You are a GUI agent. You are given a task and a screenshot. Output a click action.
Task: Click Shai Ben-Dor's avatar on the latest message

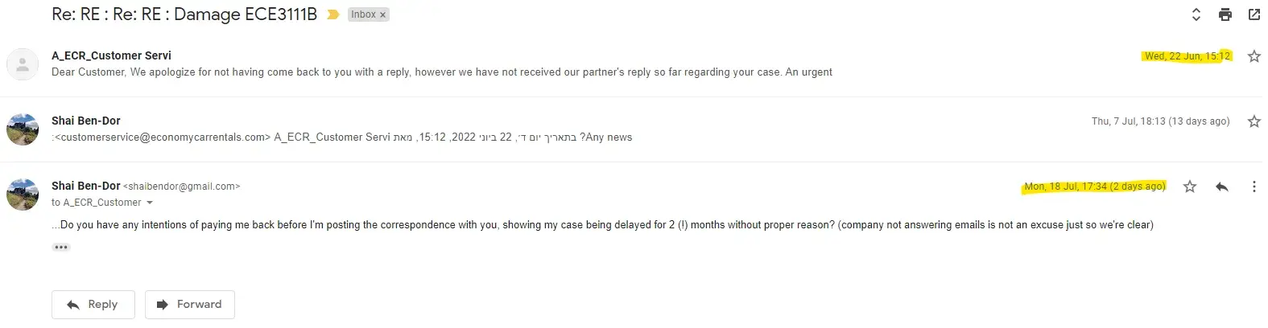23,195
